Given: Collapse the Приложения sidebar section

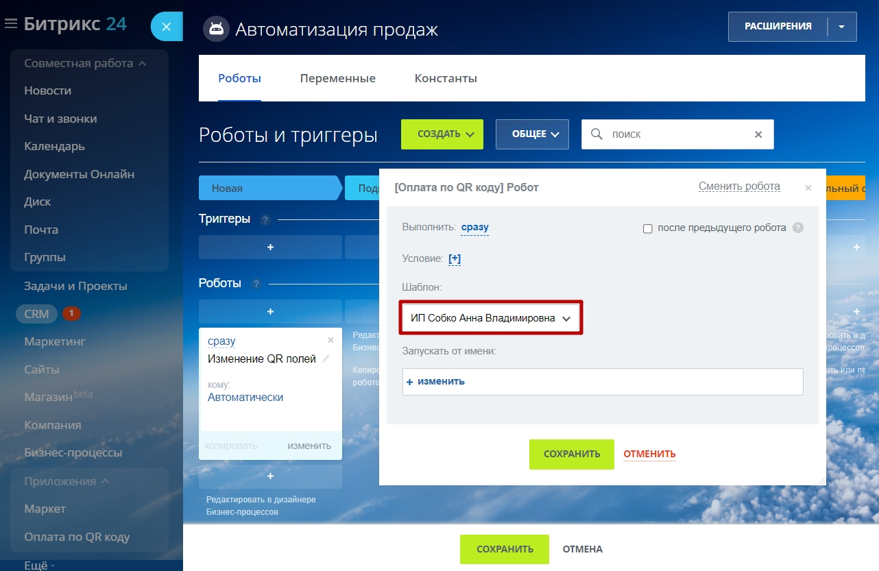Looking at the screenshot, I should coord(67,481).
